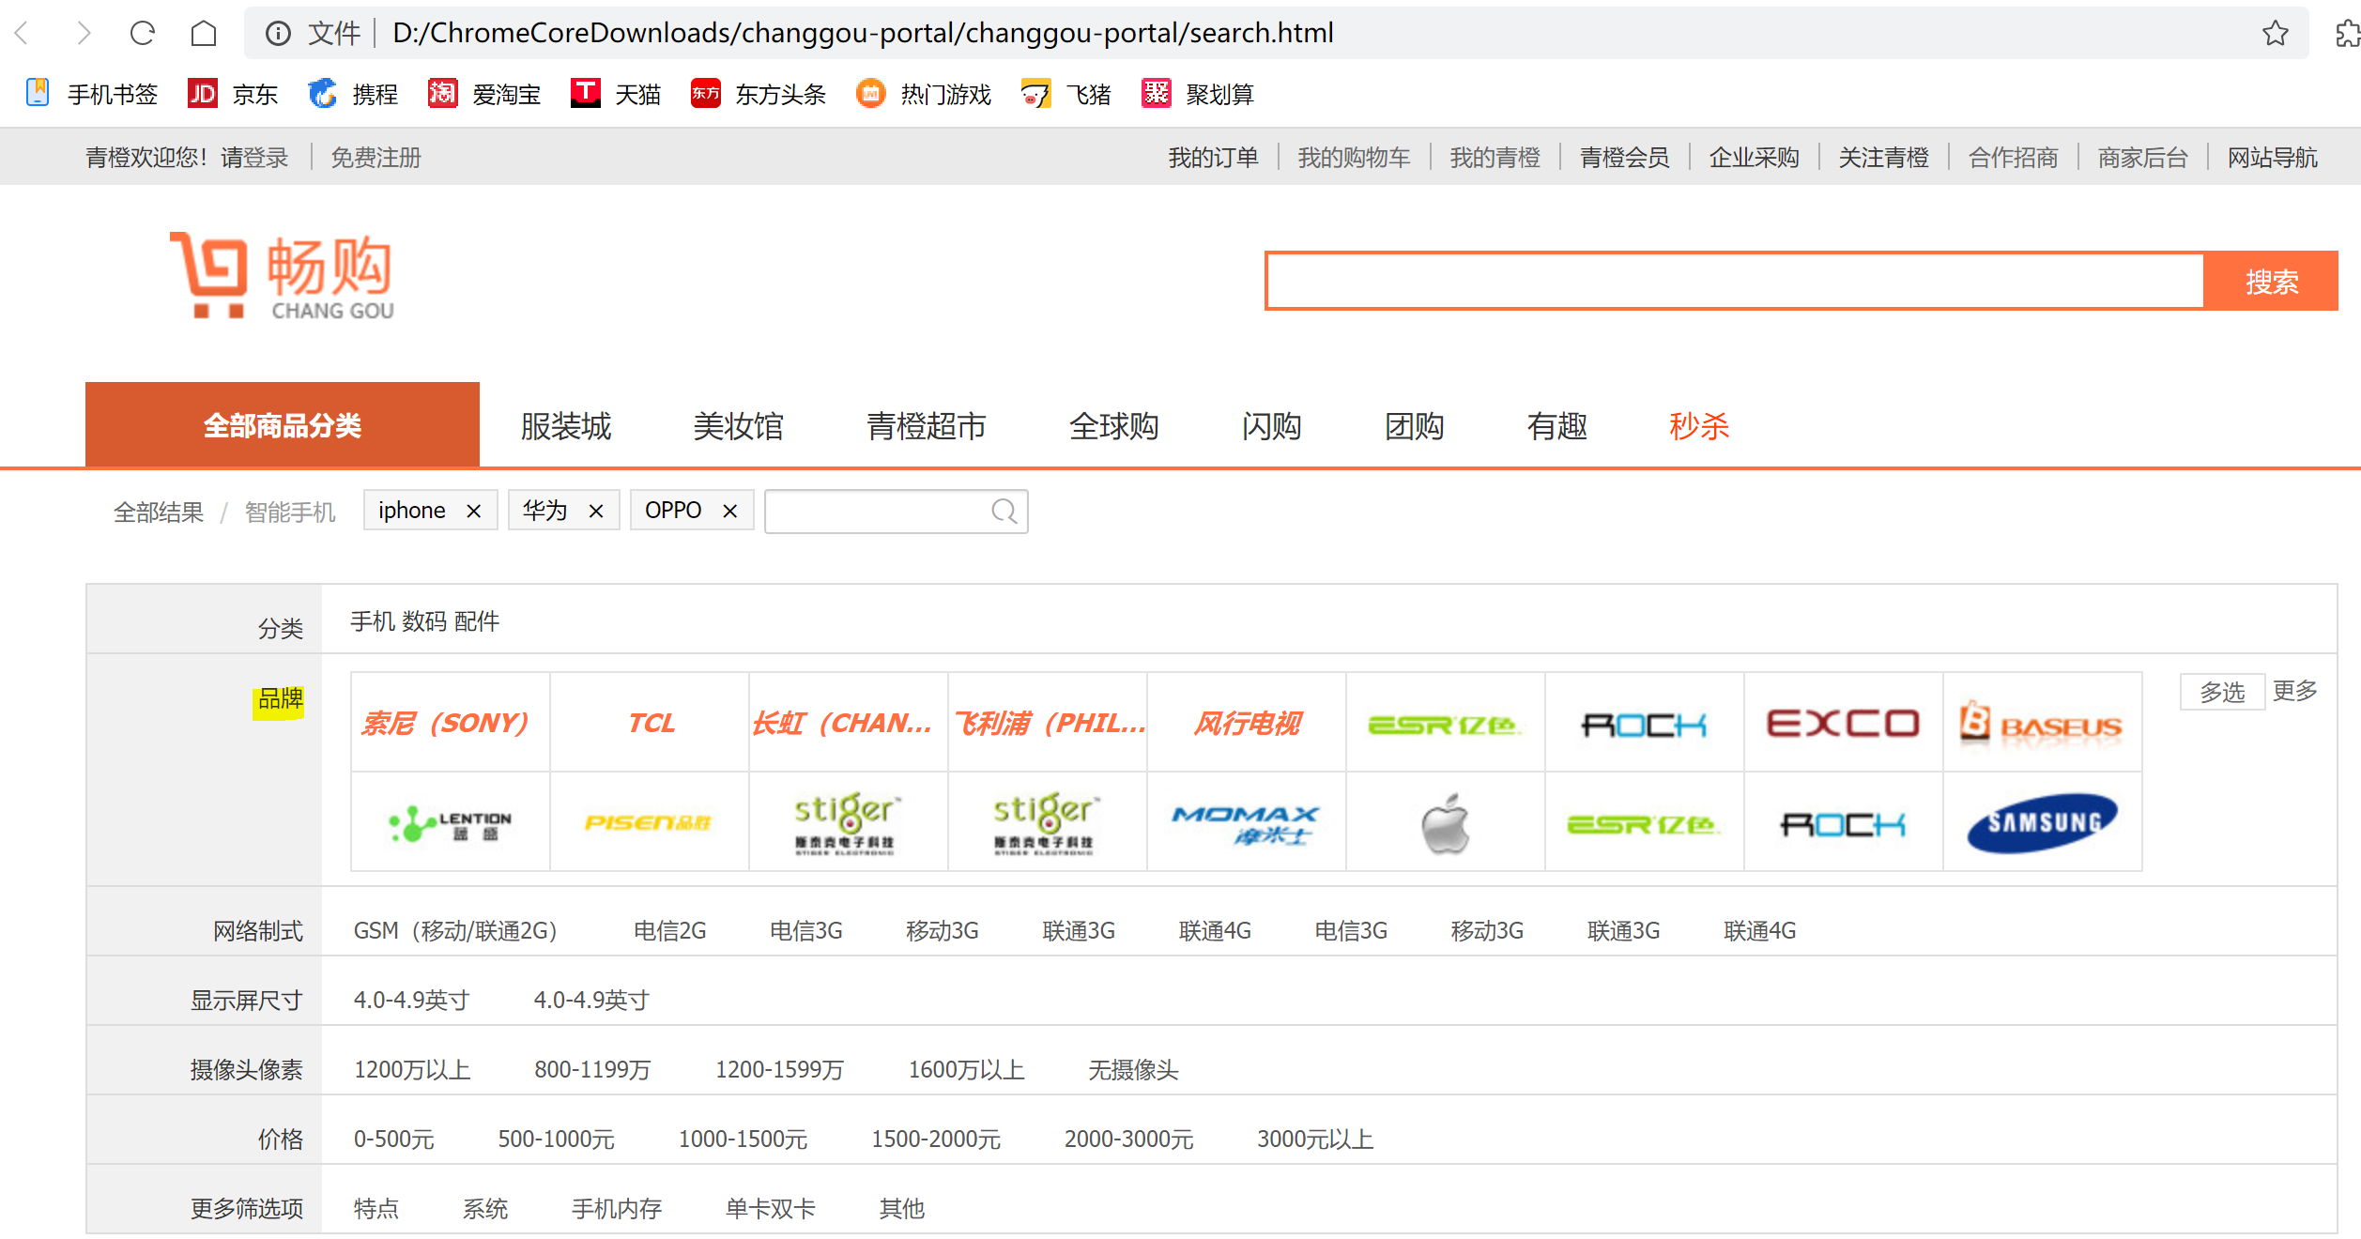Select ROCK logo in top brand row
The image size is (2361, 1239).
coord(1645,723)
